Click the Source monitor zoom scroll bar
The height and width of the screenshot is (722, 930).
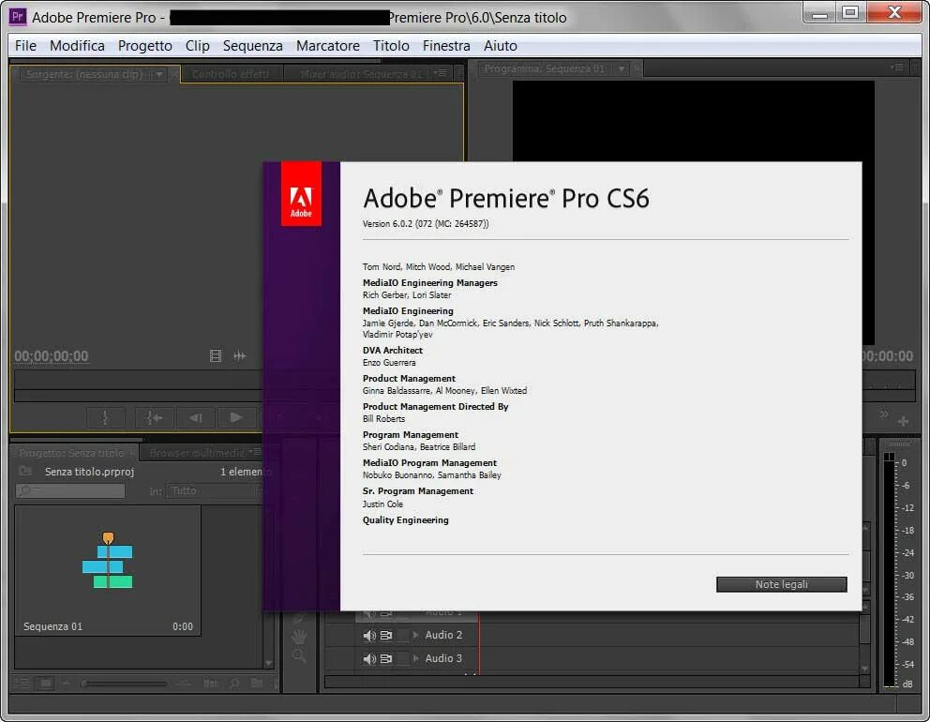pyautogui.click(x=138, y=396)
